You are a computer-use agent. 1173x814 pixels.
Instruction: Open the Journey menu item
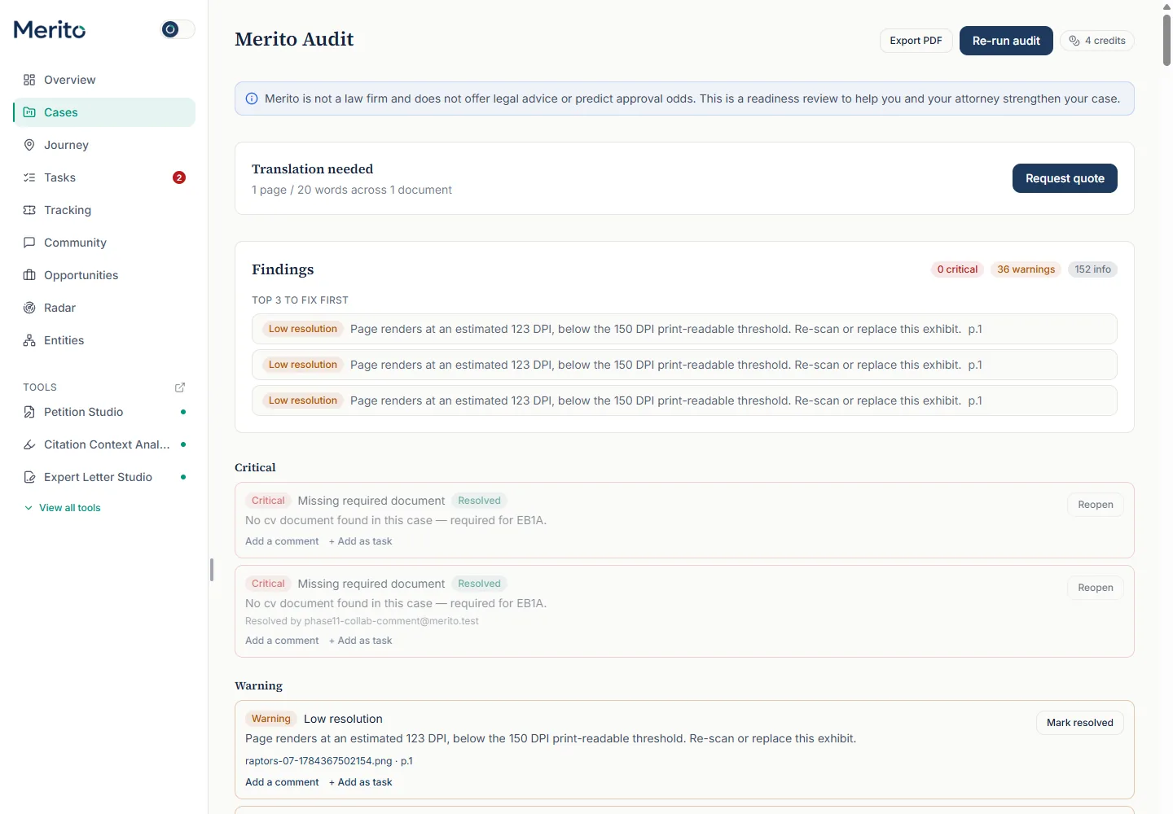click(104, 145)
